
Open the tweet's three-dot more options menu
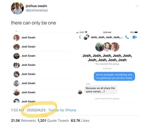[137, 6]
